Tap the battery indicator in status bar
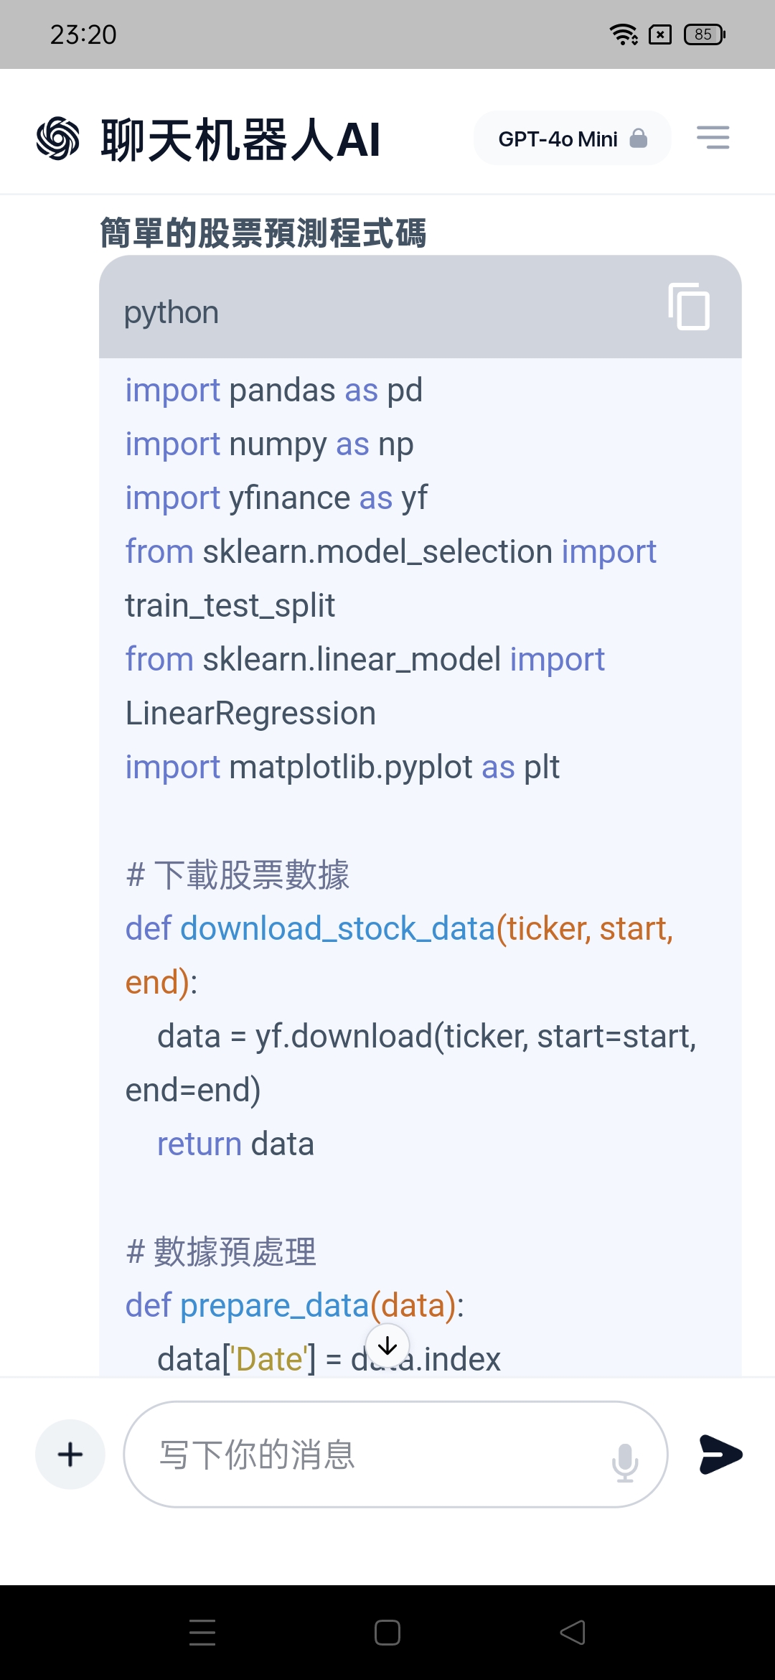This screenshot has height=1680, width=775. pyautogui.click(x=705, y=34)
